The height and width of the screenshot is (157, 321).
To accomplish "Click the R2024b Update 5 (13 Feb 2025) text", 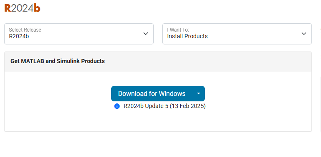I will pos(164,106).
